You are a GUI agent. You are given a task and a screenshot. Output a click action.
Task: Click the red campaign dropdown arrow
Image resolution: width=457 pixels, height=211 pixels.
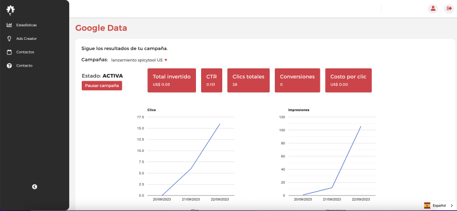tap(166, 60)
